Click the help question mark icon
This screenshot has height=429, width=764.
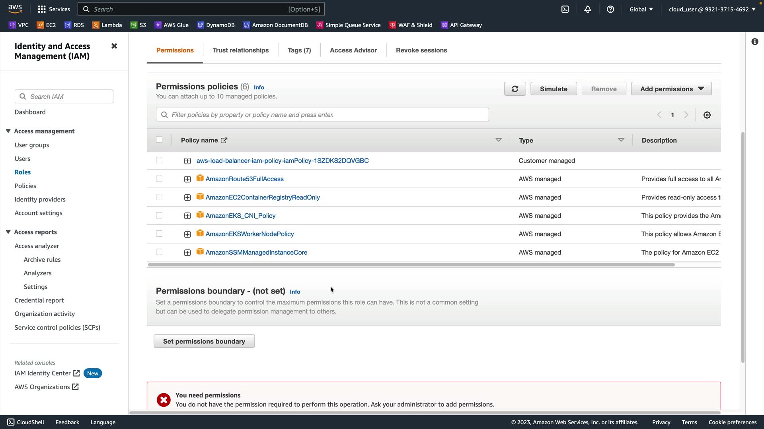pos(610,9)
